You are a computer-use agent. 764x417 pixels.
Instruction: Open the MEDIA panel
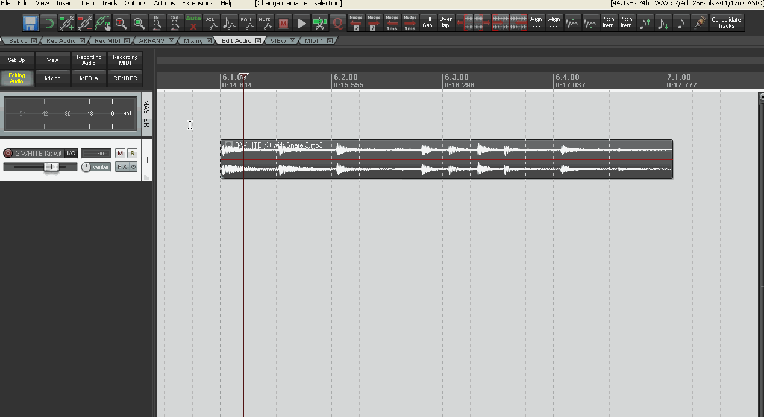coord(89,78)
